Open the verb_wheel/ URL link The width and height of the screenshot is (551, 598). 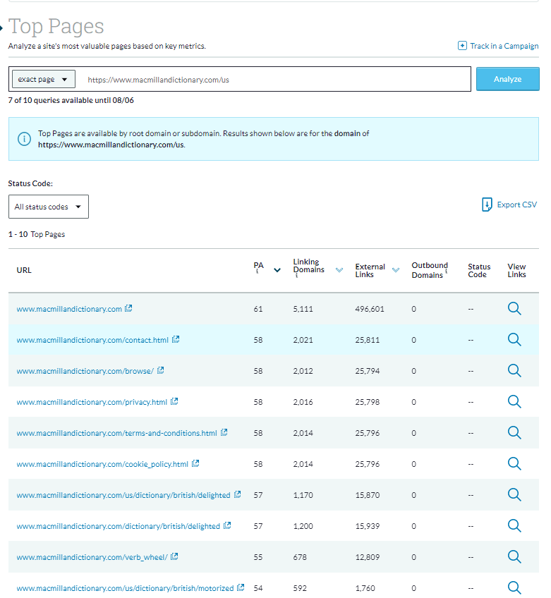click(x=92, y=558)
